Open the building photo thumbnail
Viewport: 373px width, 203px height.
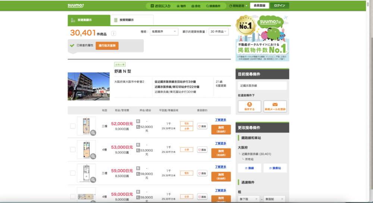click(x=88, y=86)
